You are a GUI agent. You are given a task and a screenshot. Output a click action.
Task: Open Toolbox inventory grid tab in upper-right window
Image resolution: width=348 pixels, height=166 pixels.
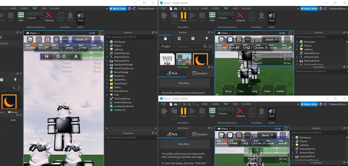pos(179,39)
